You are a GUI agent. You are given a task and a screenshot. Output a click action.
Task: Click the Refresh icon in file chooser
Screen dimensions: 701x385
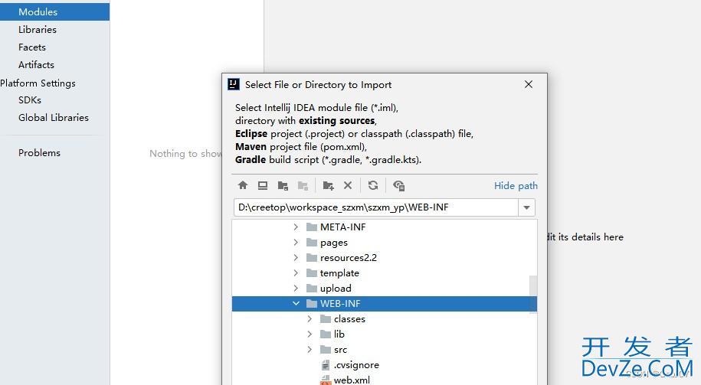(x=373, y=185)
